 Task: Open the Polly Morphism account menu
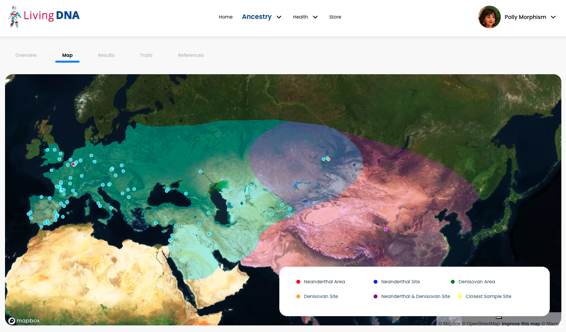[x=553, y=17]
